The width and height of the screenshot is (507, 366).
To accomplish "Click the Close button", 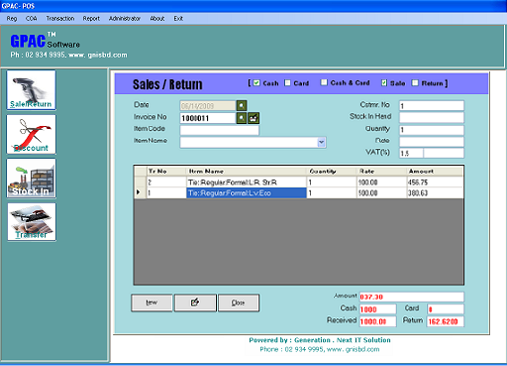I will (239, 303).
